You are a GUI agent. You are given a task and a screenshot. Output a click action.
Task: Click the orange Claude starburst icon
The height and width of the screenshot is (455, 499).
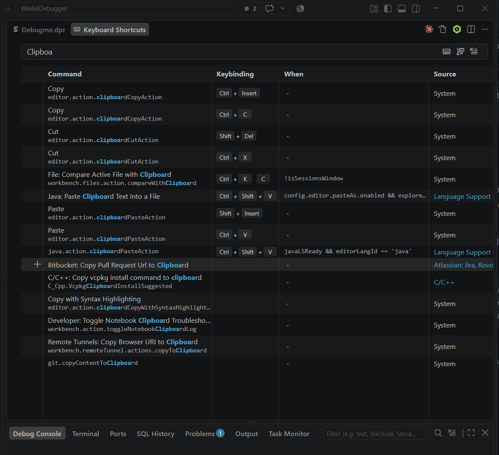pyautogui.click(x=429, y=29)
